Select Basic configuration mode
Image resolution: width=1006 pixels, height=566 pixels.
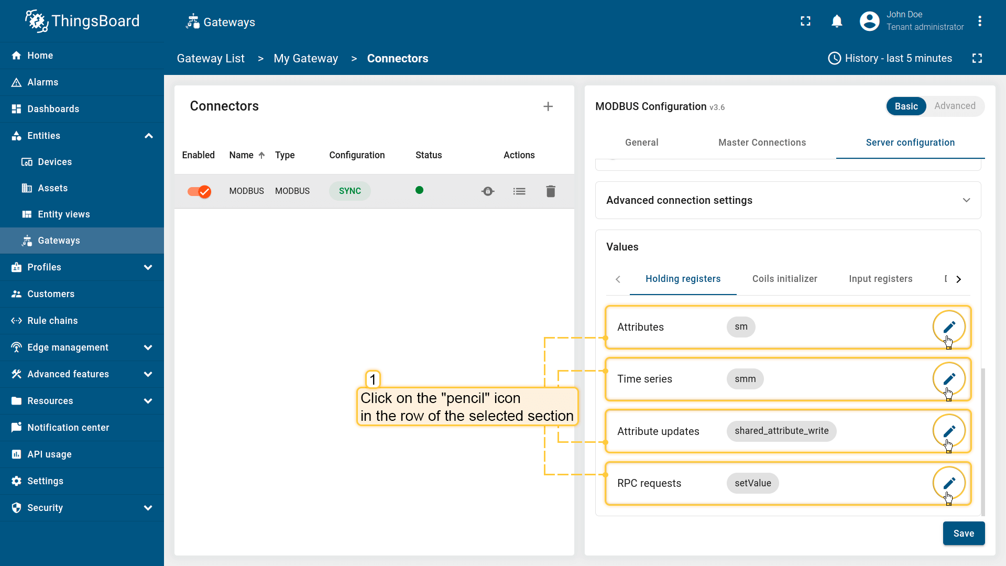[906, 106]
